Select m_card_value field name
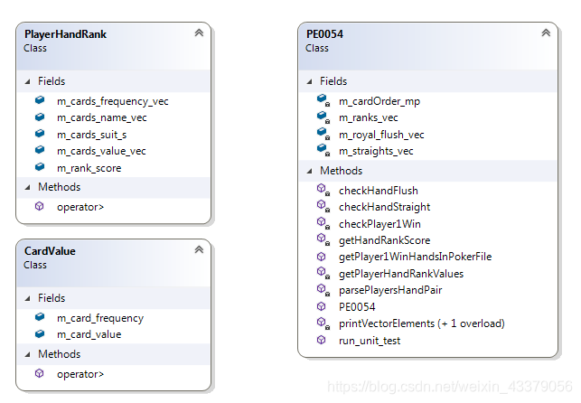581x403 pixels. click(x=89, y=334)
